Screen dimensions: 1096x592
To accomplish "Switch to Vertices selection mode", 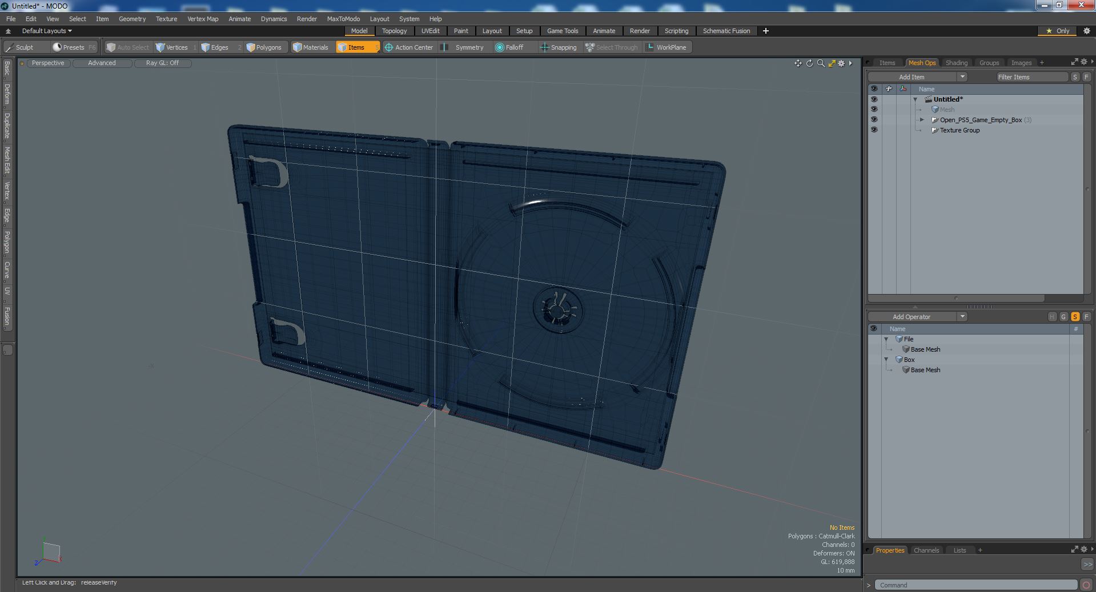I will (176, 47).
